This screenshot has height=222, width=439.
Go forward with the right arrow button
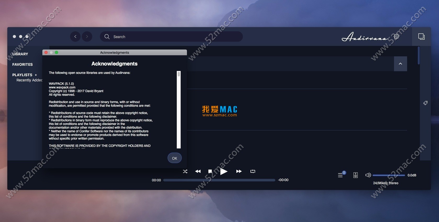point(87,37)
